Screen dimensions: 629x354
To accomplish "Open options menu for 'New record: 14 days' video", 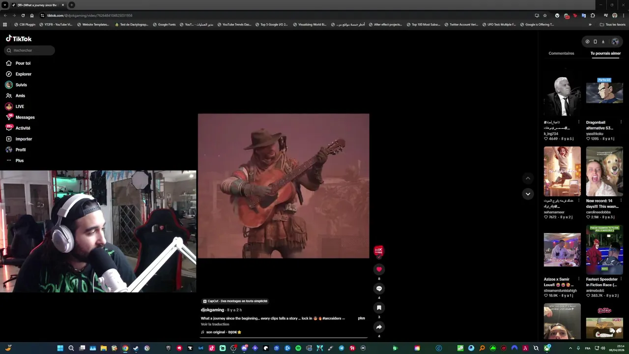I will click(621, 201).
